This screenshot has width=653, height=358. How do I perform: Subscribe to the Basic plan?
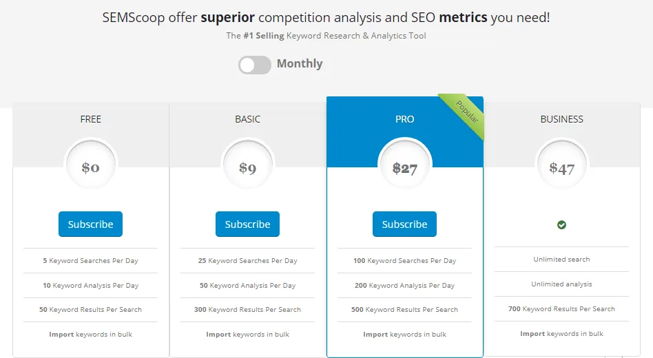247,224
